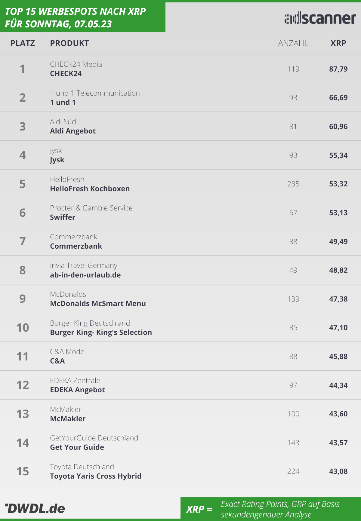Click Toyota Yaris Cross Hybrid
This screenshot has width=361, height=521.
[96, 476]
